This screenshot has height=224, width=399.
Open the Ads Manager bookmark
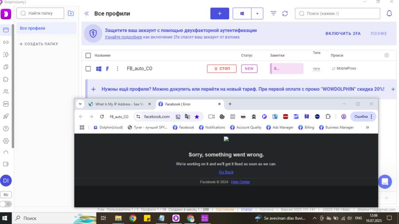click(280, 127)
